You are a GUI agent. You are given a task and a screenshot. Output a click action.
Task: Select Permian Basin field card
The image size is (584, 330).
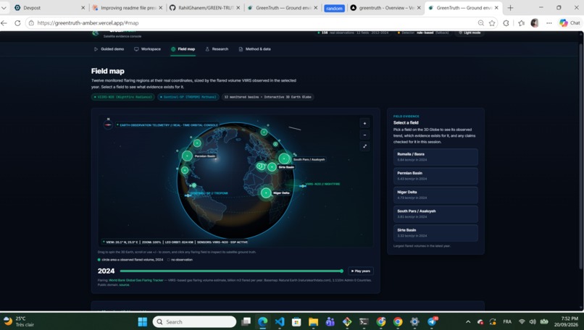[x=435, y=176]
